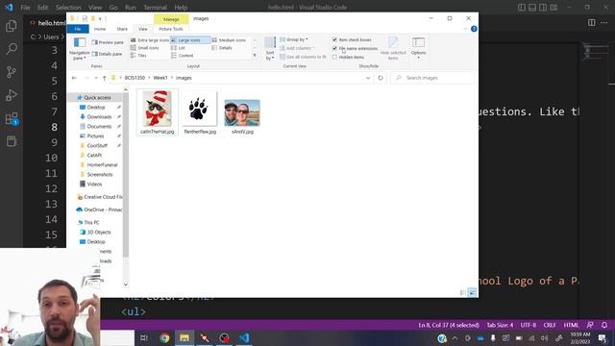615x346 pixels.
Task: Open VS Code Source Control icon
Action: [x=12, y=72]
